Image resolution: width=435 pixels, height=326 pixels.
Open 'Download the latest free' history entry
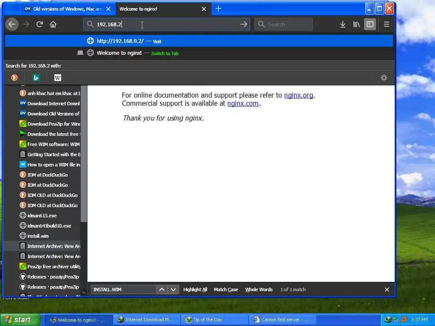click(x=50, y=134)
